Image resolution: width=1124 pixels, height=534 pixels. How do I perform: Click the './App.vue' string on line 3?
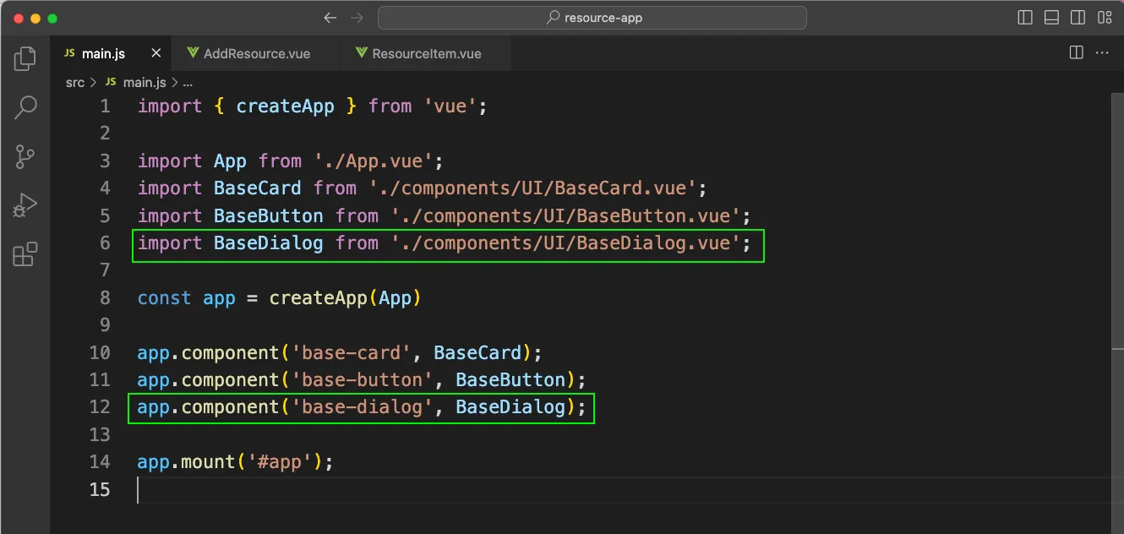click(373, 161)
